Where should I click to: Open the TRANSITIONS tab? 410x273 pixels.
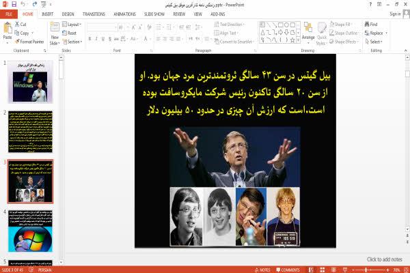click(94, 14)
